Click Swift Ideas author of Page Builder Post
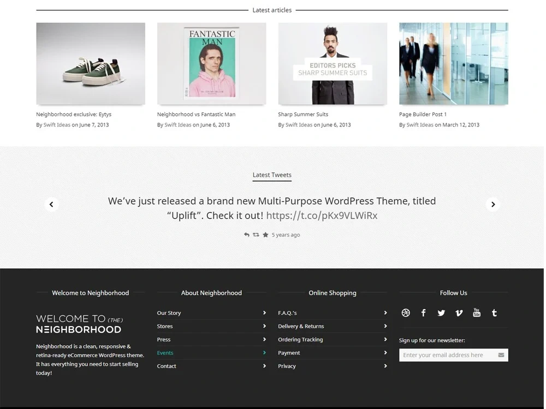Screen dimensions: 546x409 420,125
